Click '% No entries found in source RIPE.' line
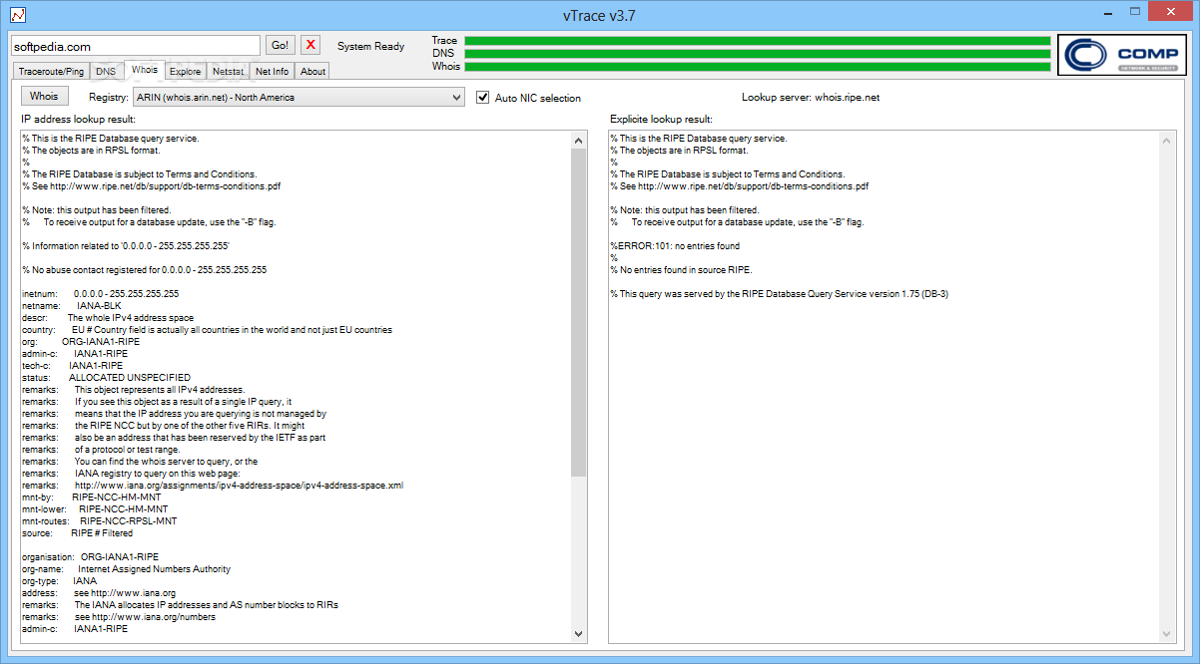The image size is (1200, 664). pos(681,269)
